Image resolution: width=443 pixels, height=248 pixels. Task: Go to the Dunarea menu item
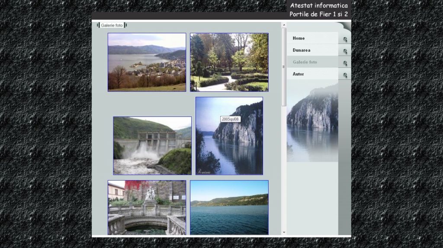[301, 50]
